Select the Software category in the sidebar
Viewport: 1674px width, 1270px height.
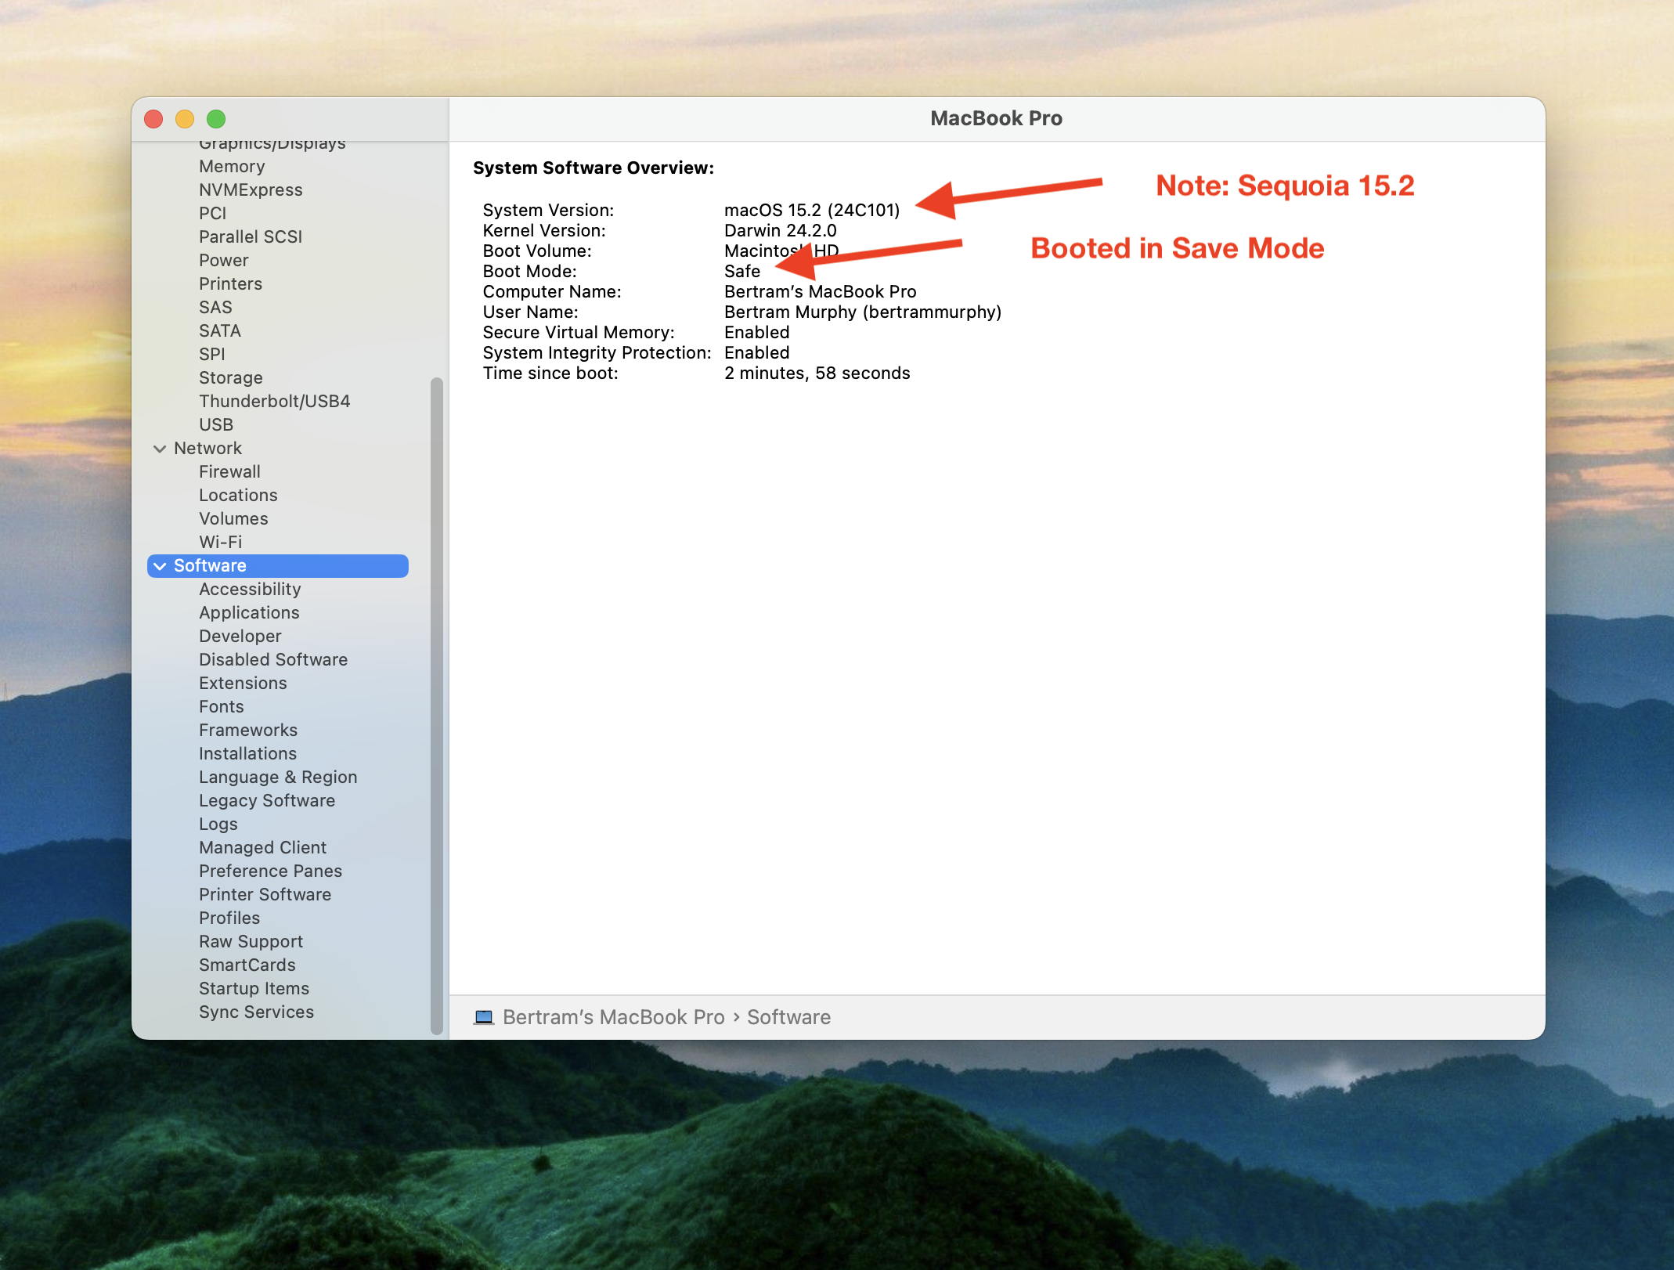click(210, 566)
